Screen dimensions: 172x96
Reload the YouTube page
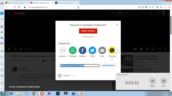15,7
